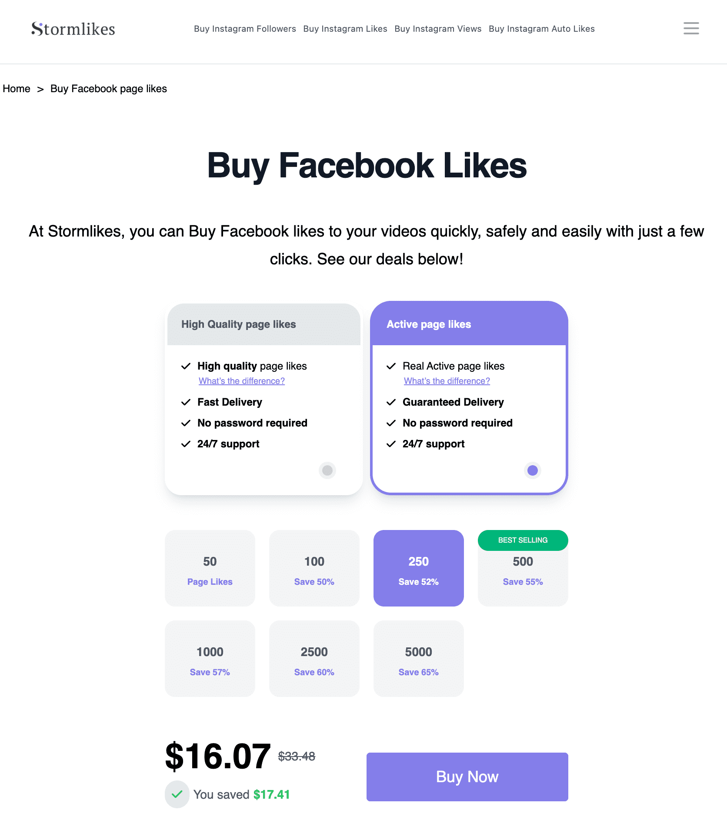Click What's the difference under Real Active

447,381
